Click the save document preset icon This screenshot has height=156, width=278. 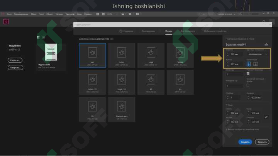(266, 45)
